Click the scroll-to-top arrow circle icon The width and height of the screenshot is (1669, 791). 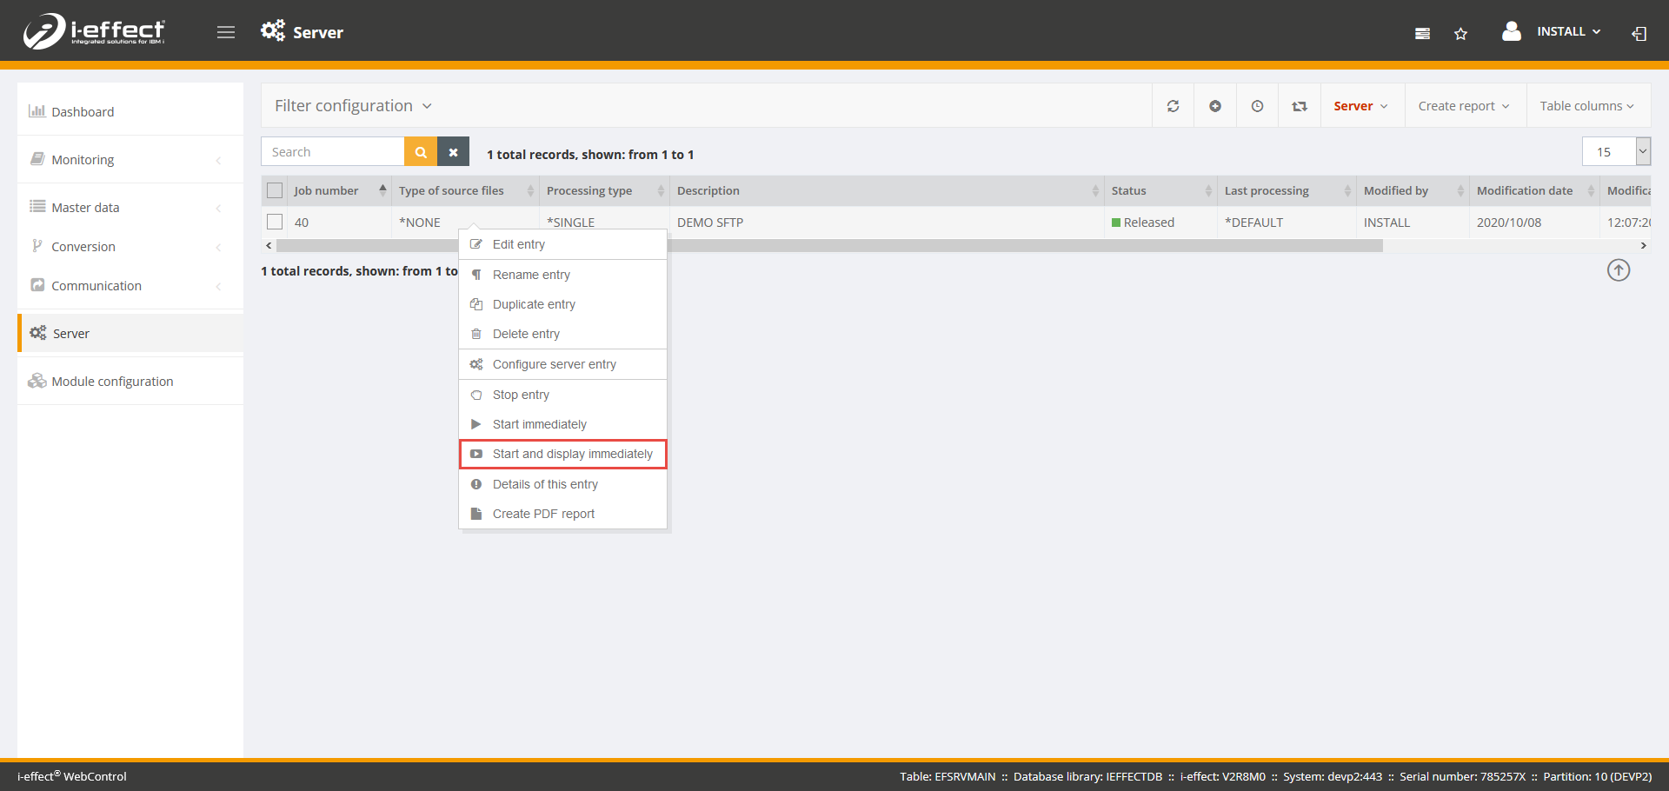click(1618, 270)
